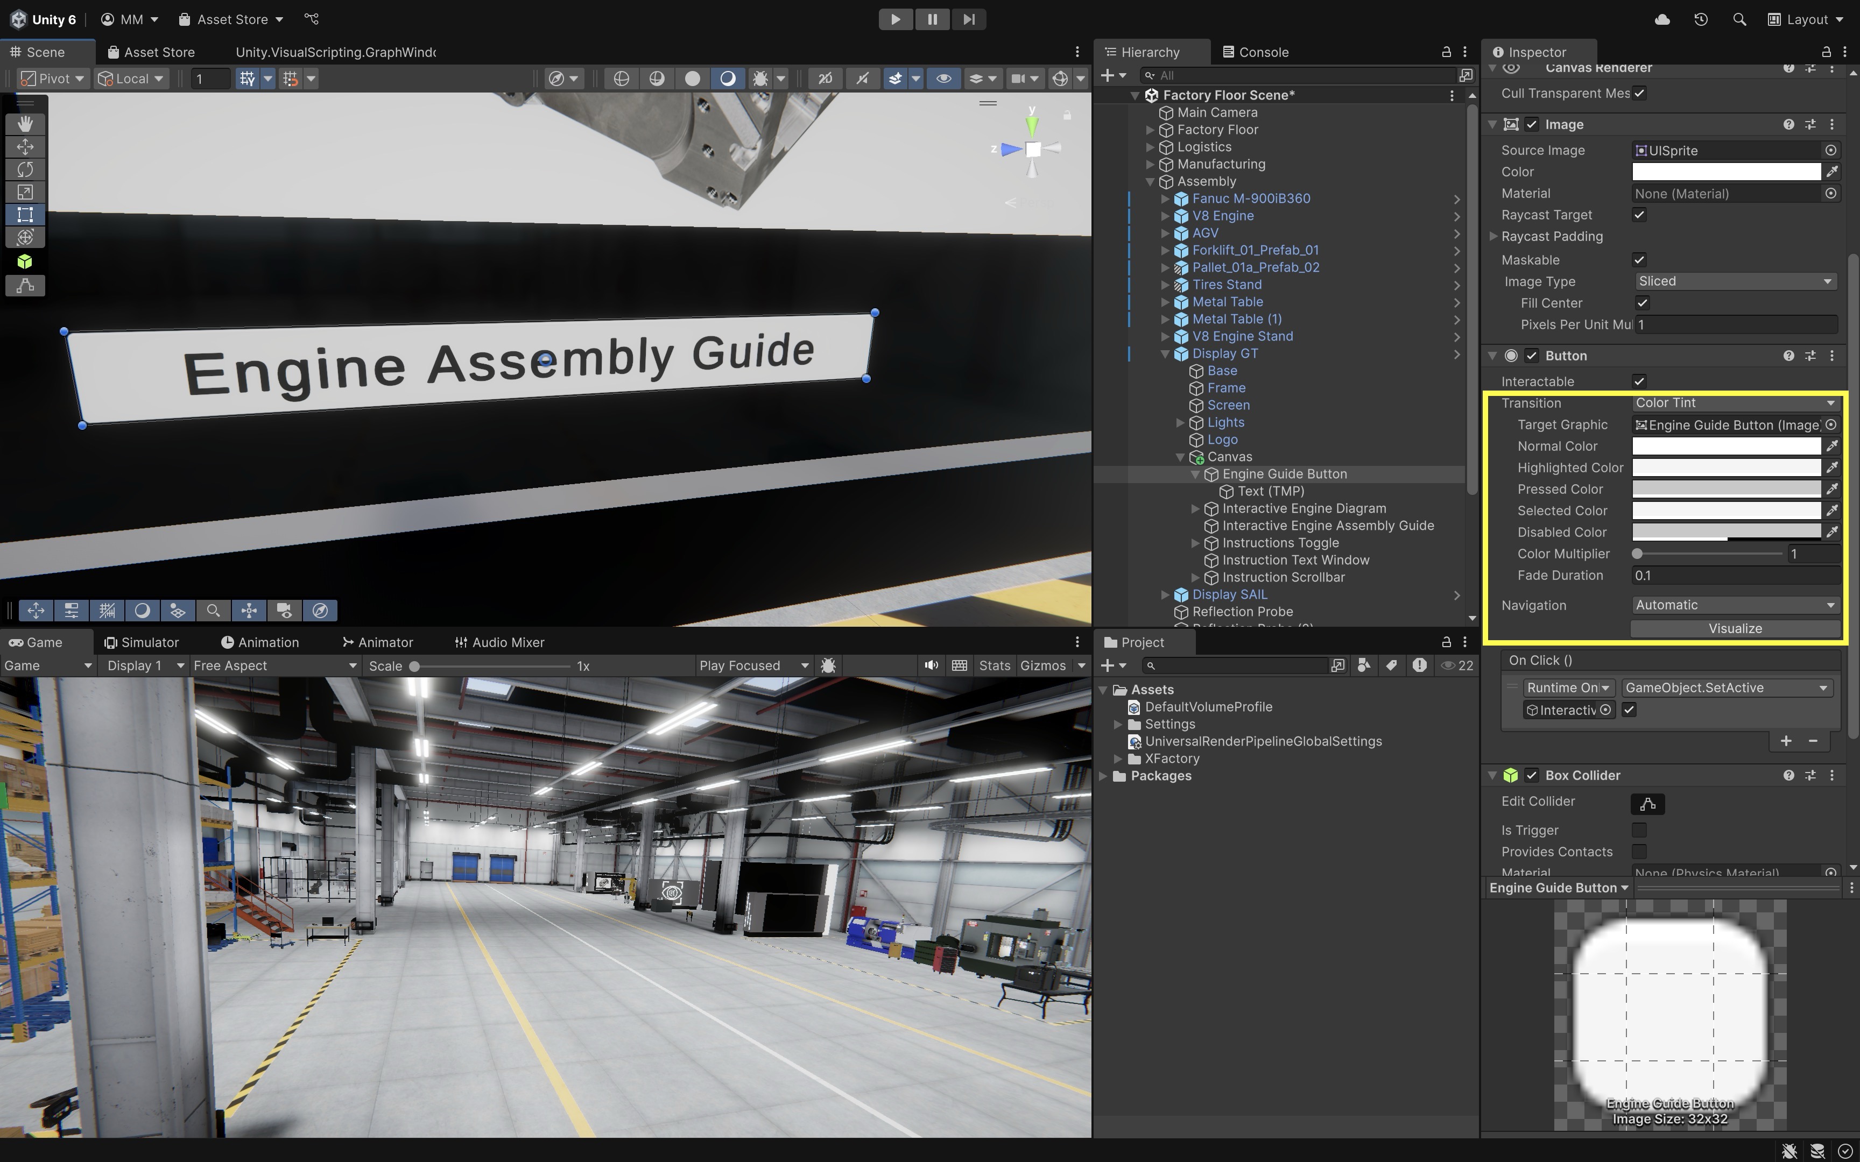Select the Rotate tool
The image size is (1860, 1162).
25,169
